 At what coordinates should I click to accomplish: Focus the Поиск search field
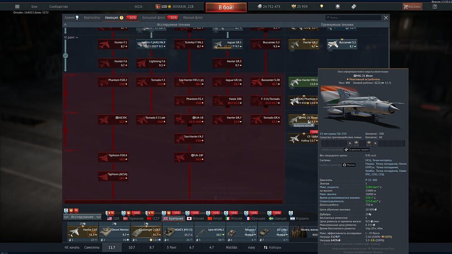[x=353, y=18]
